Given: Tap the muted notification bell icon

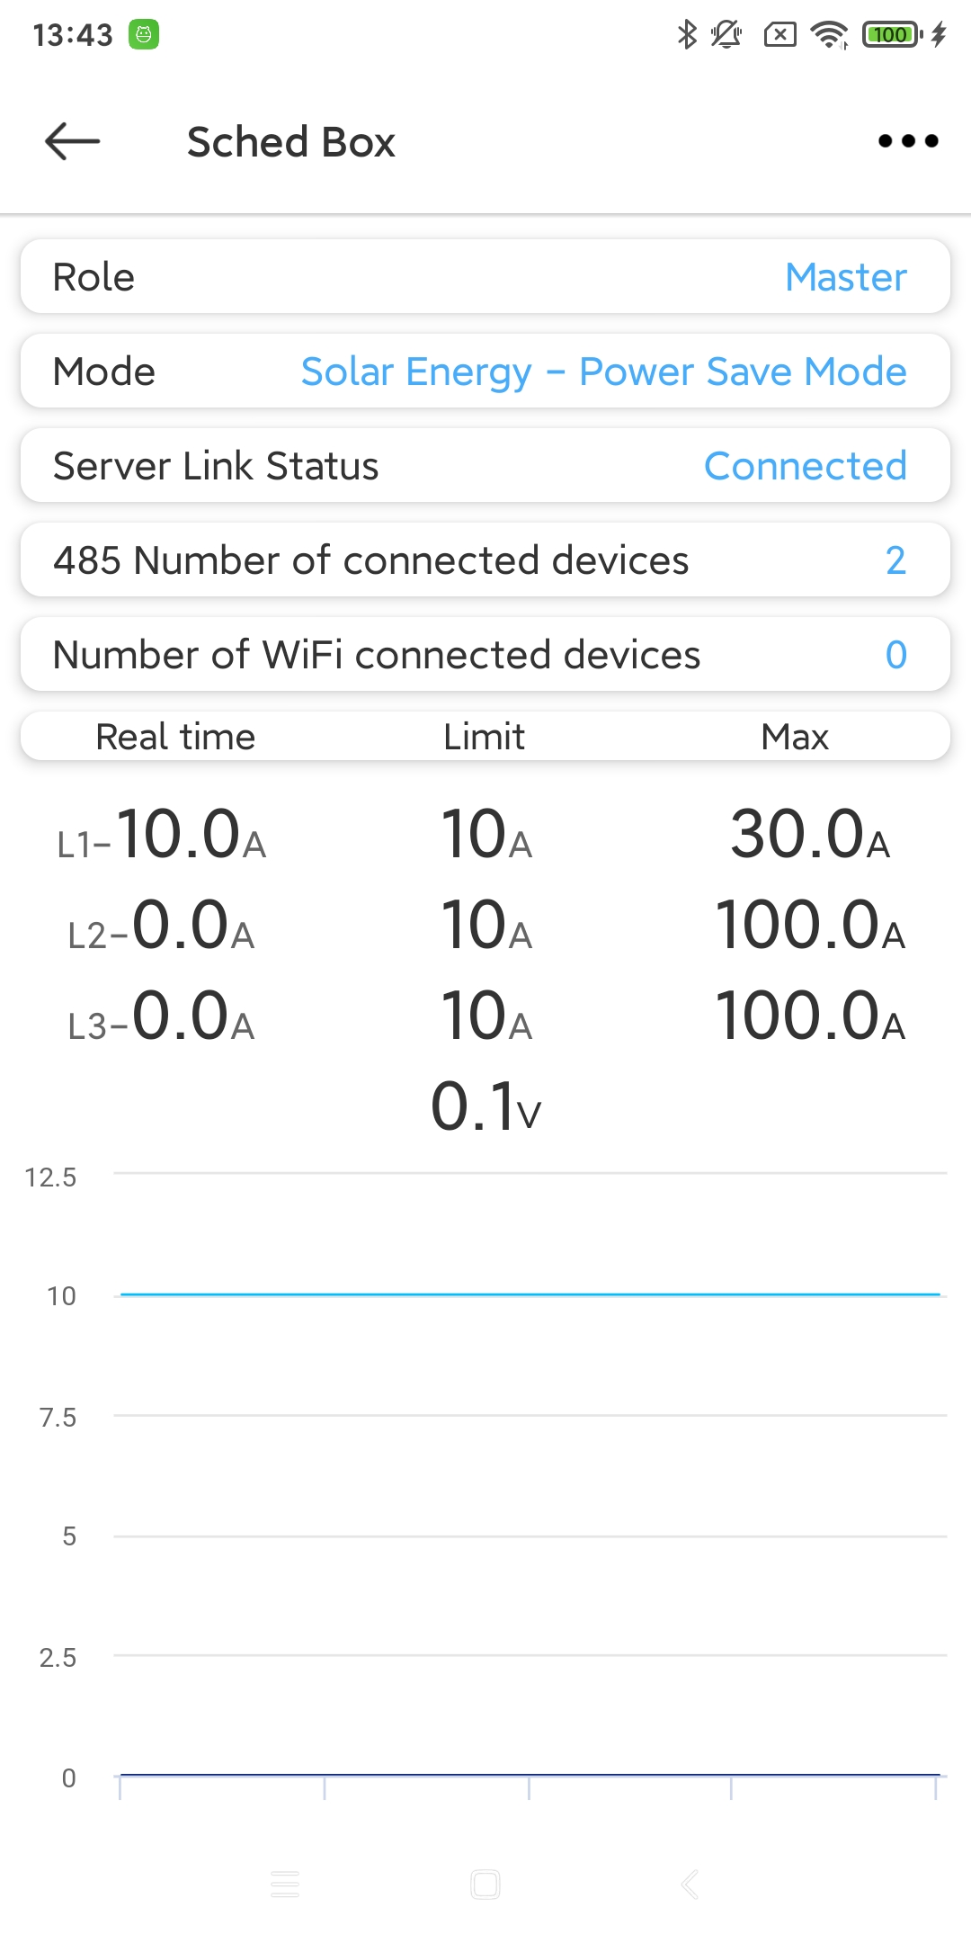Looking at the screenshot, I should (726, 35).
